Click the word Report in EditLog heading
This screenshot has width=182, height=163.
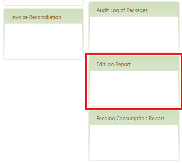click(123, 65)
